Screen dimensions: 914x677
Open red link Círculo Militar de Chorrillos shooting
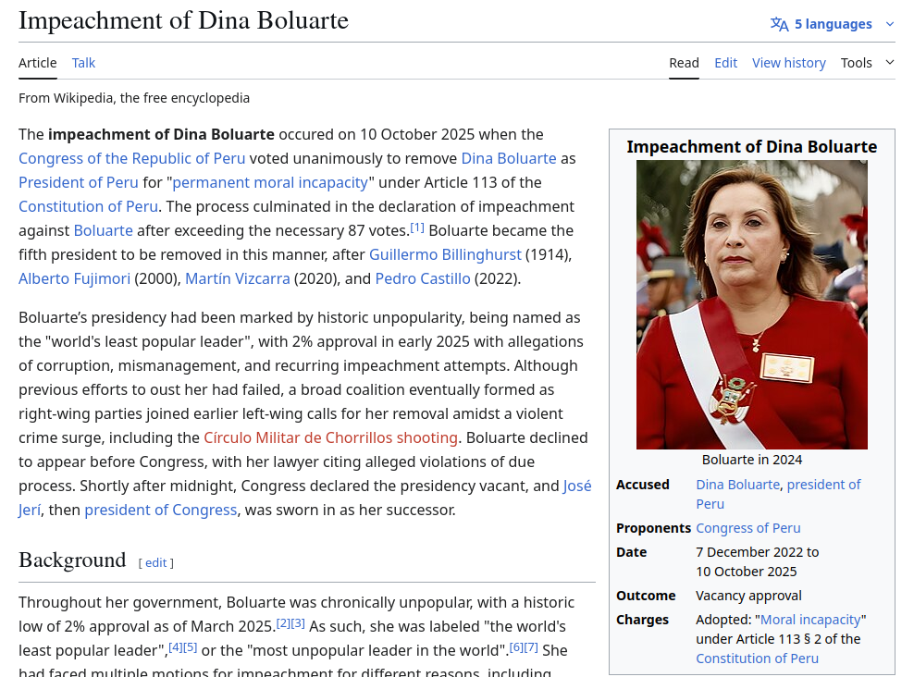[330, 437]
